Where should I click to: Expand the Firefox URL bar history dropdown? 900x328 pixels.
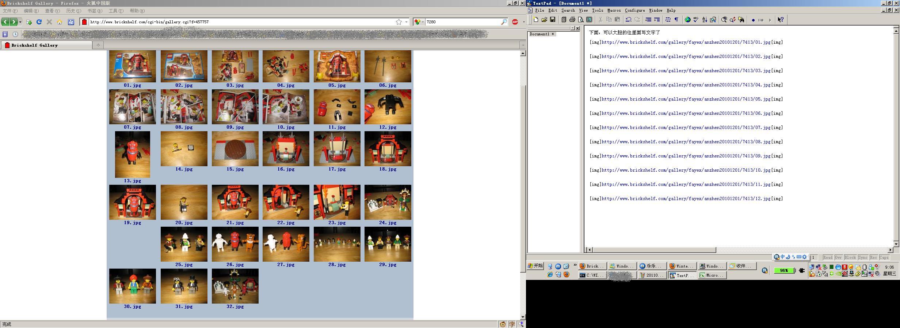(x=406, y=22)
